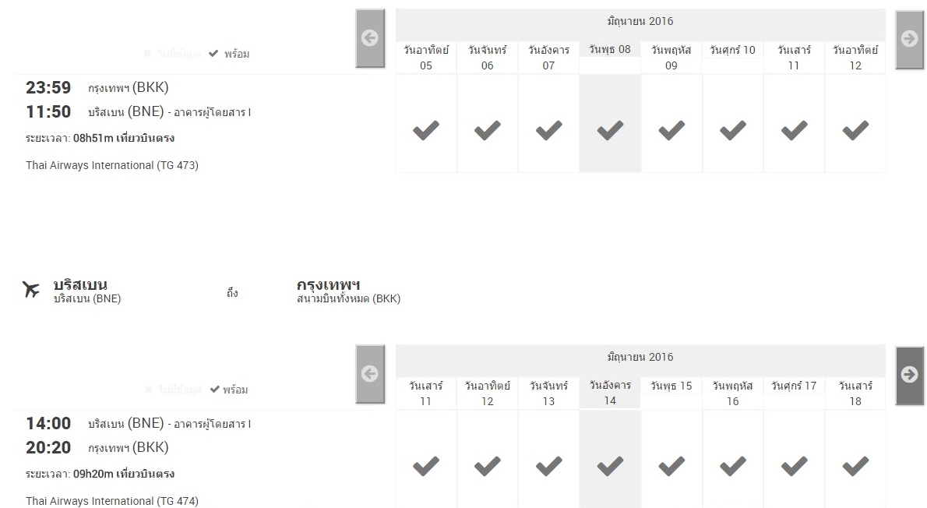Viewport: 927px width, 508px height.
Task: Click previous week arrow for outbound flight
Action: [x=370, y=38]
